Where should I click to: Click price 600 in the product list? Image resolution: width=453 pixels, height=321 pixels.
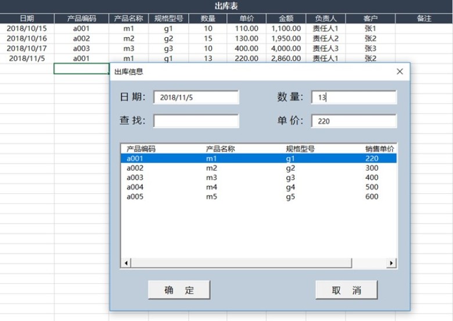point(372,197)
